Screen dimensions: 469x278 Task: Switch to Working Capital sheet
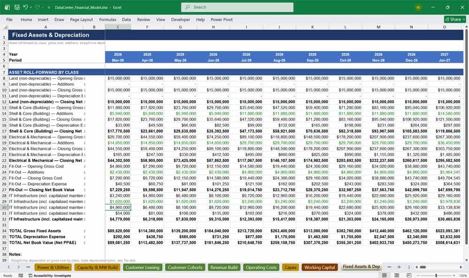320,267
